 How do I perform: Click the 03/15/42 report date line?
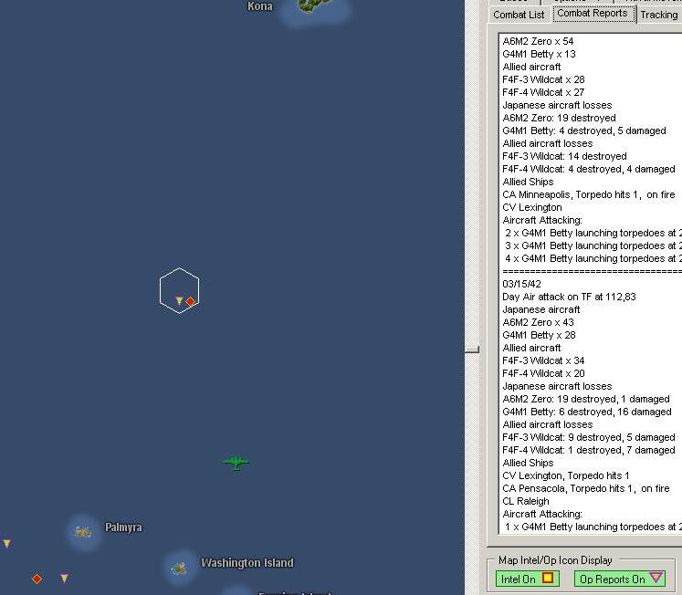click(x=521, y=284)
